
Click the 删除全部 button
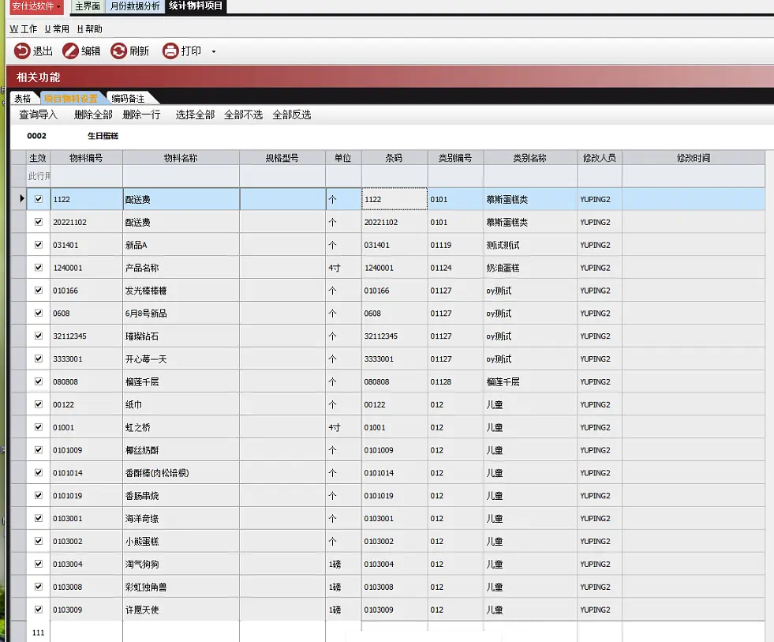[93, 115]
